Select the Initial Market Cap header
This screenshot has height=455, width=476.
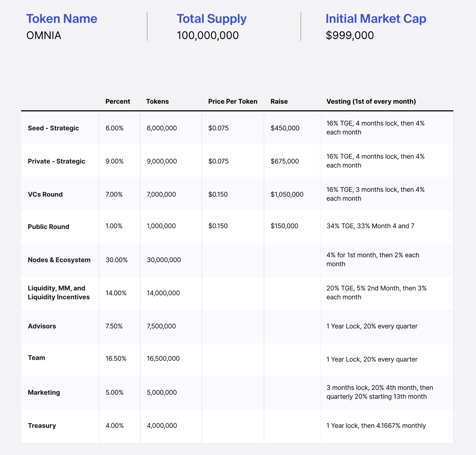coord(377,18)
